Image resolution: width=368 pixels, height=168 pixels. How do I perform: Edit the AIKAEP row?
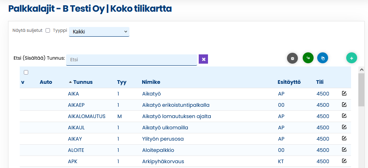pos(344,105)
